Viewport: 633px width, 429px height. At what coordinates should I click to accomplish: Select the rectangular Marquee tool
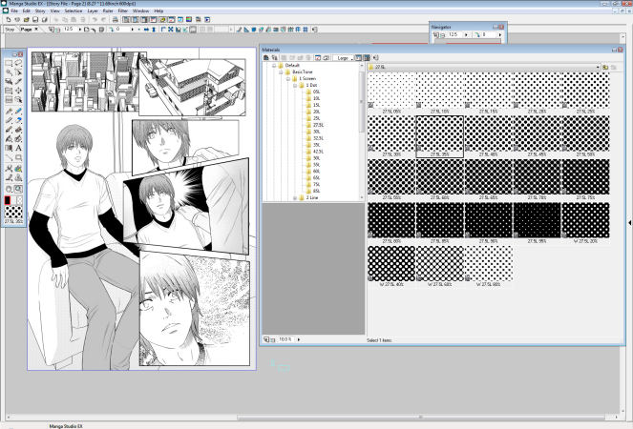[x=9, y=63]
